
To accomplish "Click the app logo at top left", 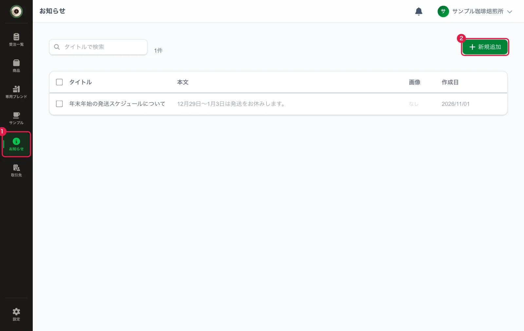I will (16, 11).
